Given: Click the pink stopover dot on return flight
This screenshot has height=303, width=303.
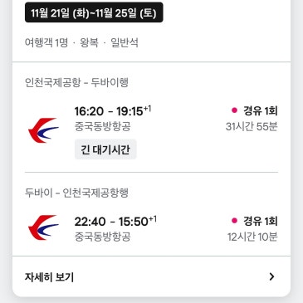Looking at the screenshot, I should pos(234,221).
